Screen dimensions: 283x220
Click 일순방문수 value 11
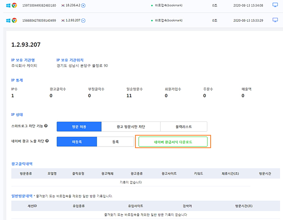pos(129,96)
